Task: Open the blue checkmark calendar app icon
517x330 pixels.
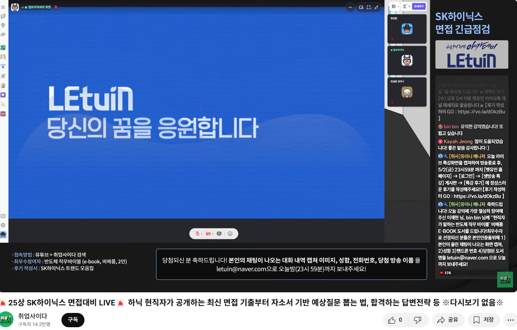Action: [x=3, y=66]
